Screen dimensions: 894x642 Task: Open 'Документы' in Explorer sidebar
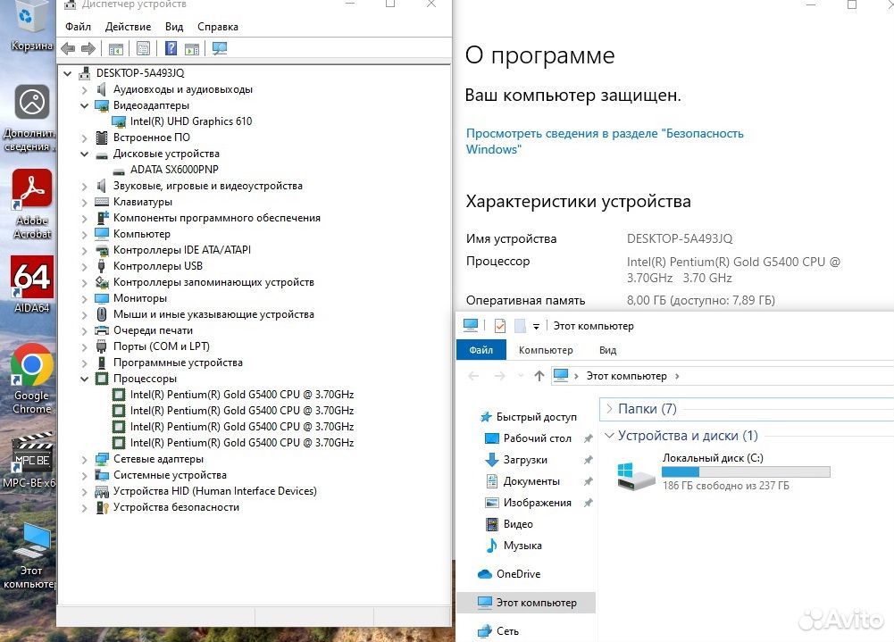522,481
